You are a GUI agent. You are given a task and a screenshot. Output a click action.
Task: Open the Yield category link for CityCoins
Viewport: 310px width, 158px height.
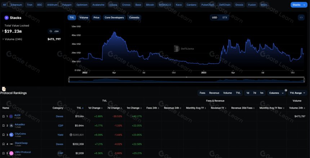pyautogui.click(x=60, y=135)
